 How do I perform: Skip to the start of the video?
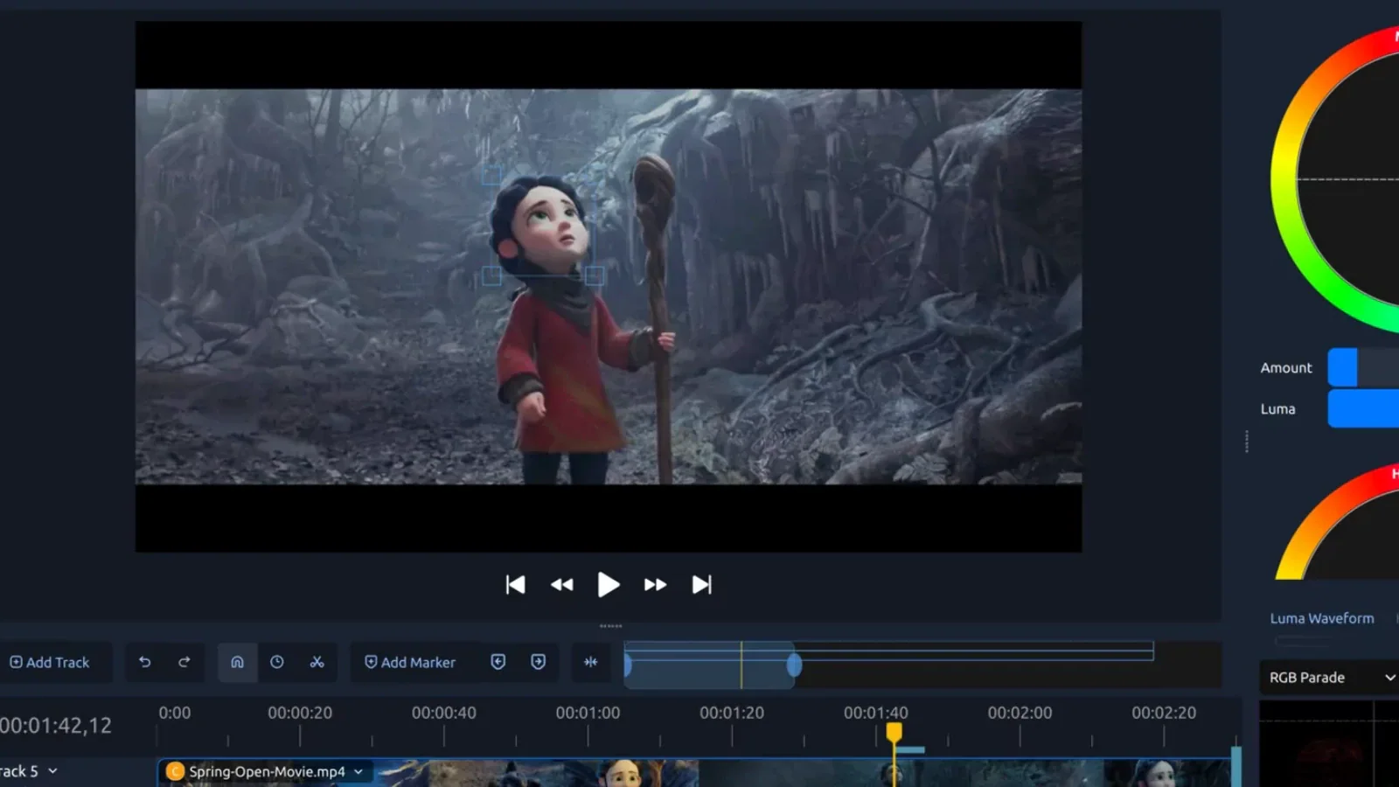tap(516, 584)
